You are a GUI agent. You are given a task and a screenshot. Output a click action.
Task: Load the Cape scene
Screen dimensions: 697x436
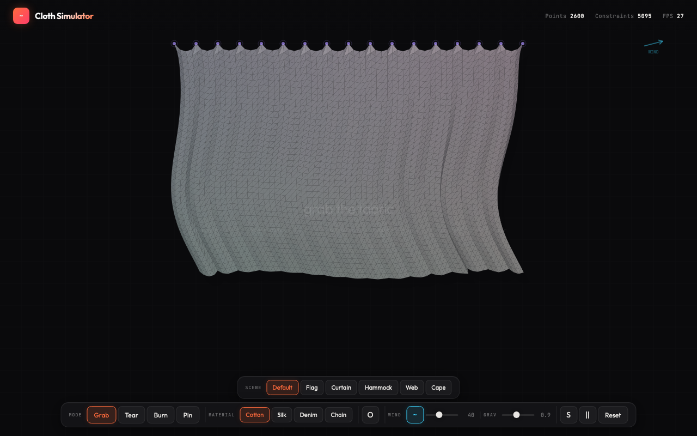pyautogui.click(x=438, y=387)
